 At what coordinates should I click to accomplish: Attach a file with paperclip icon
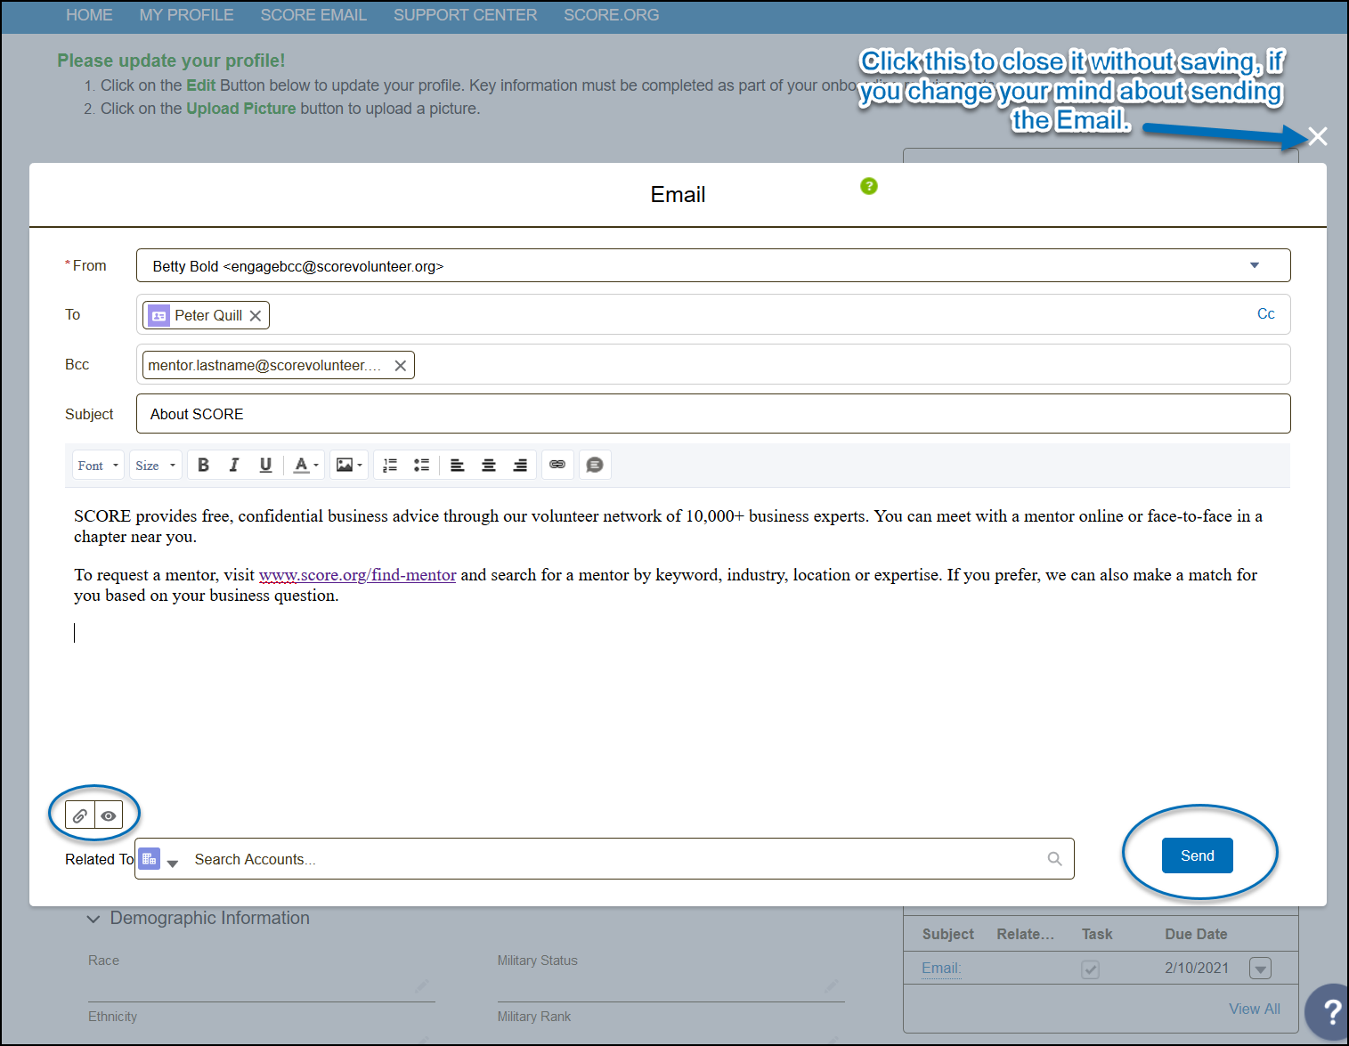pyautogui.click(x=80, y=815)
